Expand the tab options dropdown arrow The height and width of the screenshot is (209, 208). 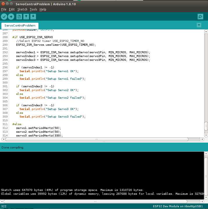[x=199, y=25]
